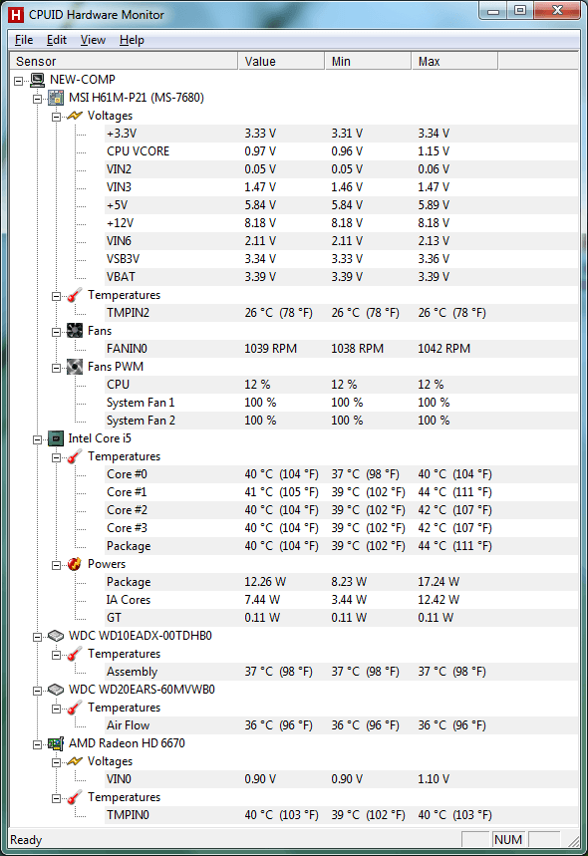The image size is (588, 856).
Task: Click the Radeon Temperatures thermometer icon
Action: (75, 797)
